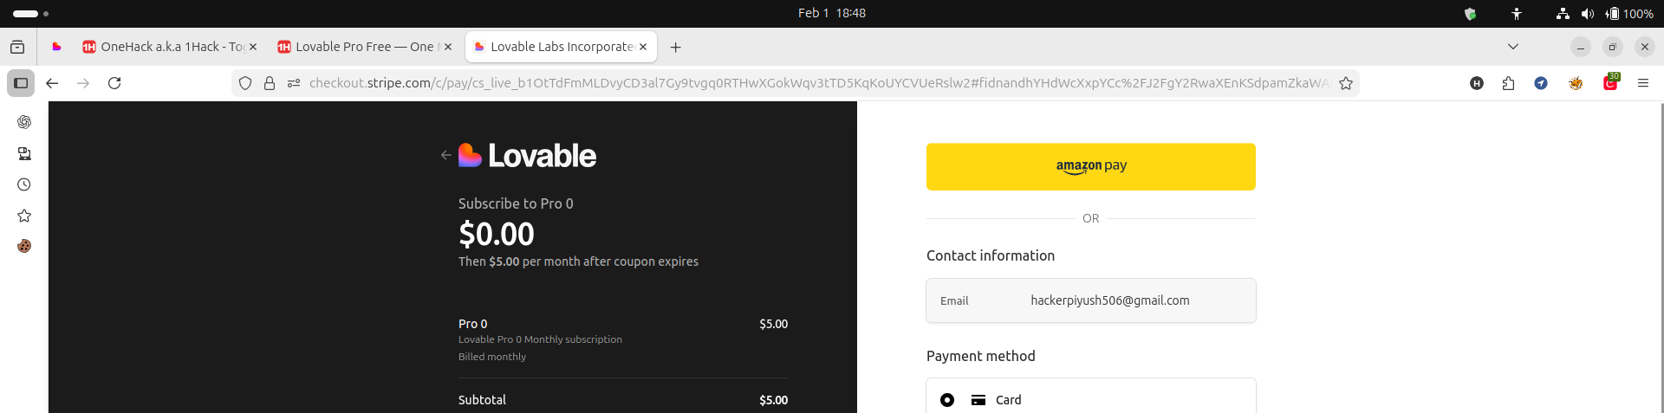The width and height of the screenshot is (1664, 413).
Task: Open the browser extensions puzzle icon
Action: pos(1508,83)
